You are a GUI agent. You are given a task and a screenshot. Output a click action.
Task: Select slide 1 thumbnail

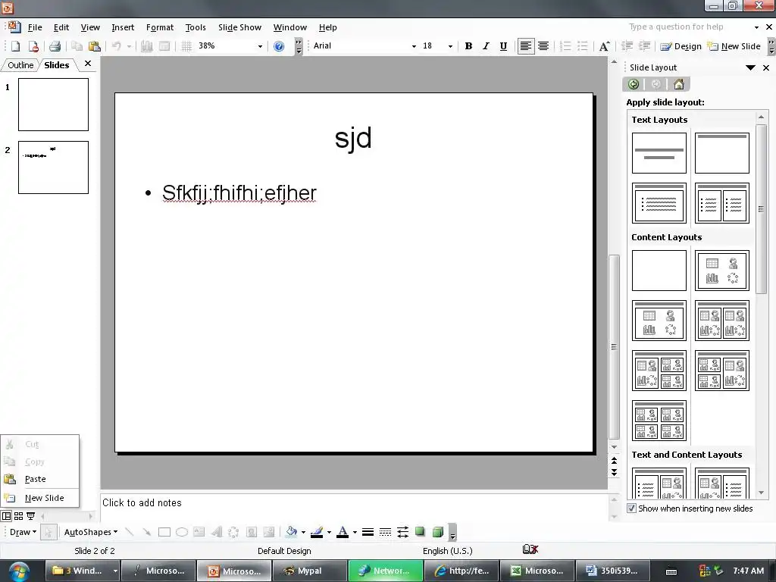pos(54,105)
